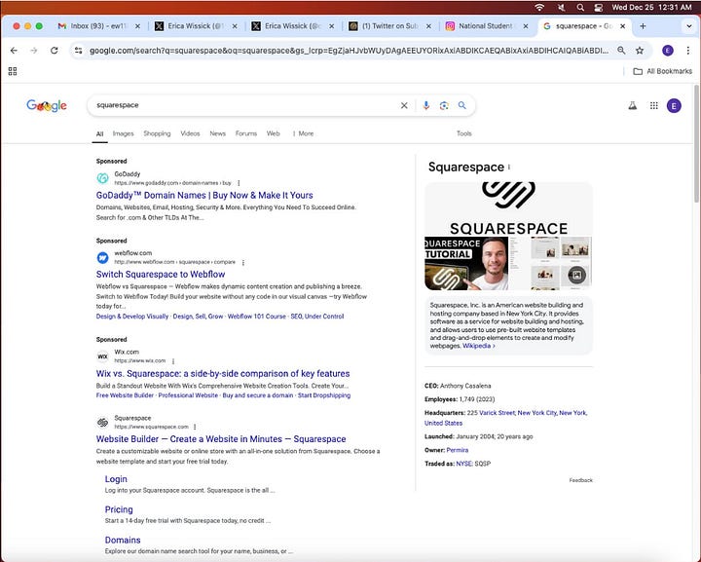Screen dimensions: 701x562
Task: Open Website Builder Squarespace result
Action: click(221, 439)
